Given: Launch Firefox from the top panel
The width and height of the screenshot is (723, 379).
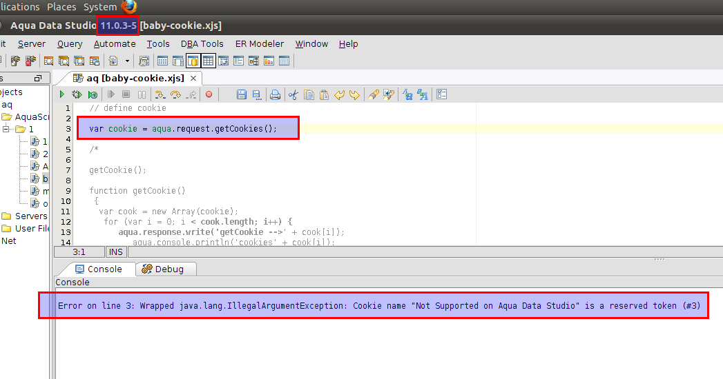Looking at the screenshot, I should pyautogui.click(x=129, y=7).
